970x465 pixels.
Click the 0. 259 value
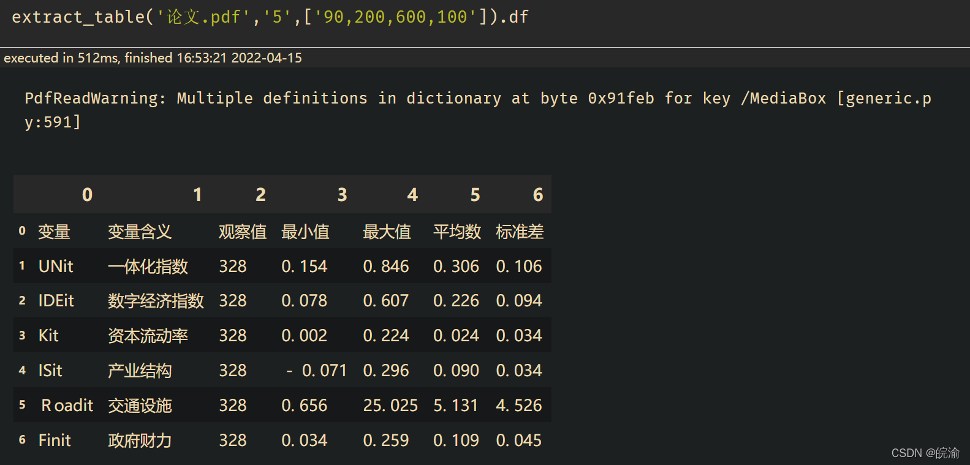pos(386,440)
